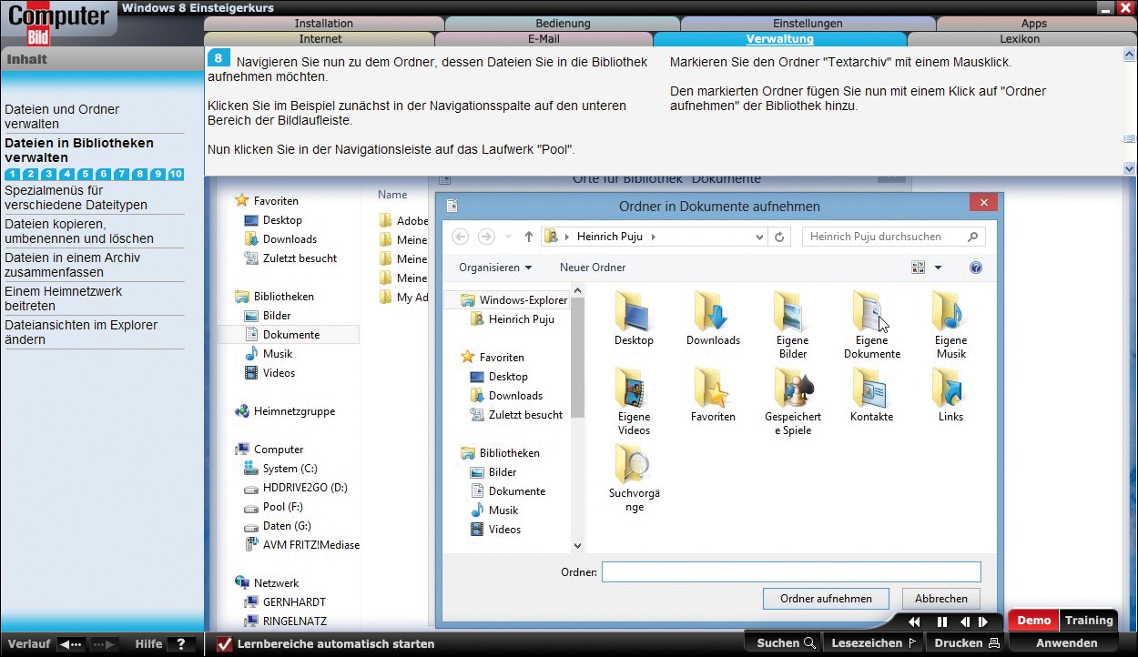Go back in Verlauf history
Viewport: 1138px width, 657px height.
pos(71,644)
